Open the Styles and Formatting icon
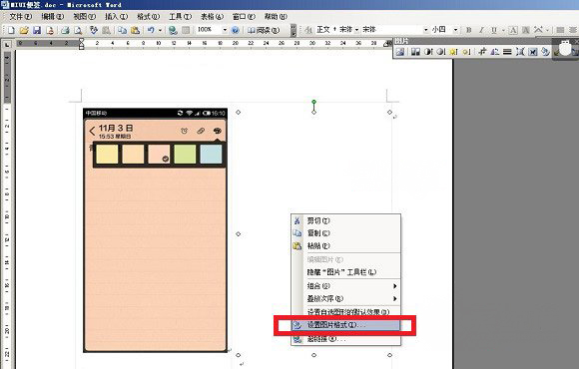 [x=308, y=30]
